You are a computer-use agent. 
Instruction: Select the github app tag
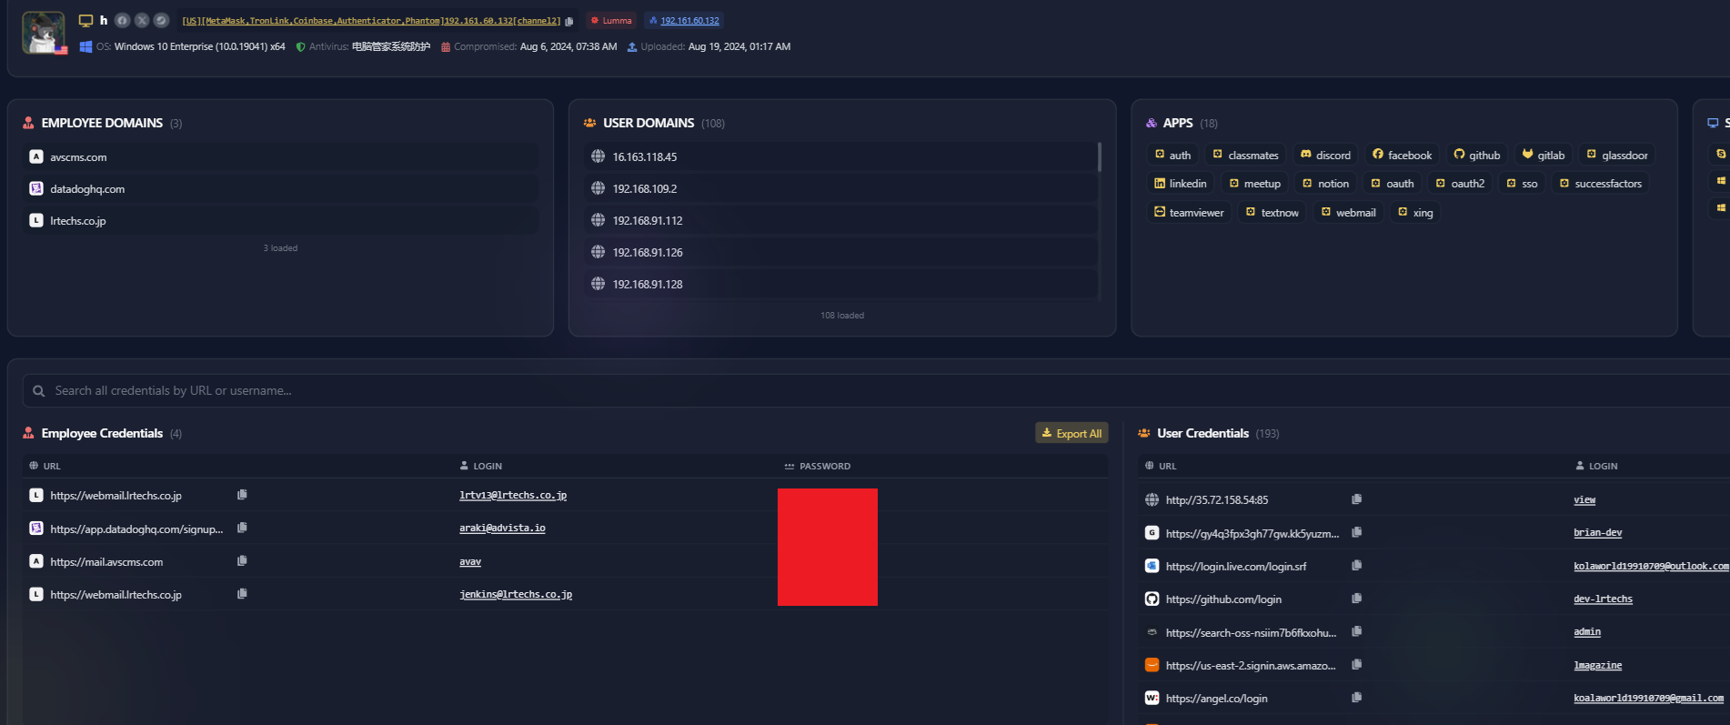[x=1476, y=156]
